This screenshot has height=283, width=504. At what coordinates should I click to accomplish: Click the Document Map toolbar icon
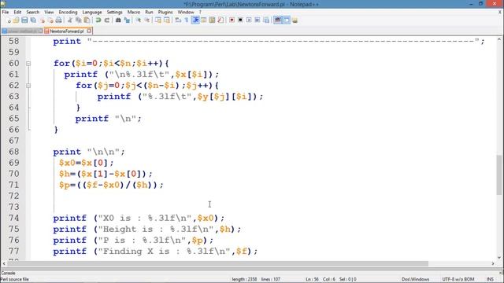212,20
